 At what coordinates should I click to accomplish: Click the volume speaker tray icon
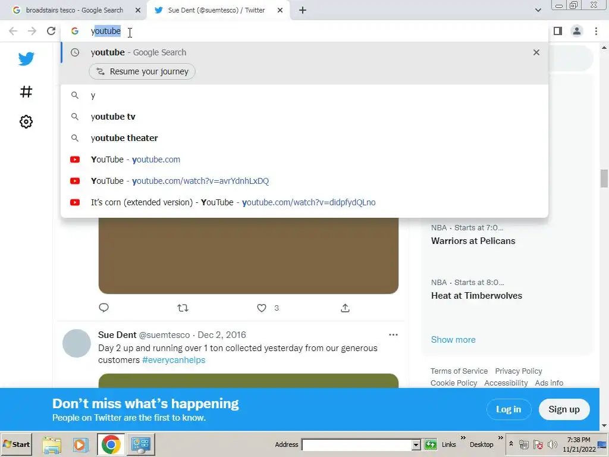point(552,445)
